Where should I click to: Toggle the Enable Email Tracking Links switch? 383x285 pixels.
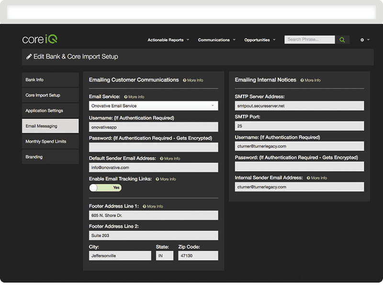(x=105, y=187)
